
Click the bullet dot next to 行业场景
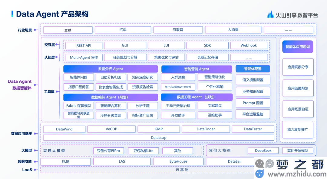[35, 30]
